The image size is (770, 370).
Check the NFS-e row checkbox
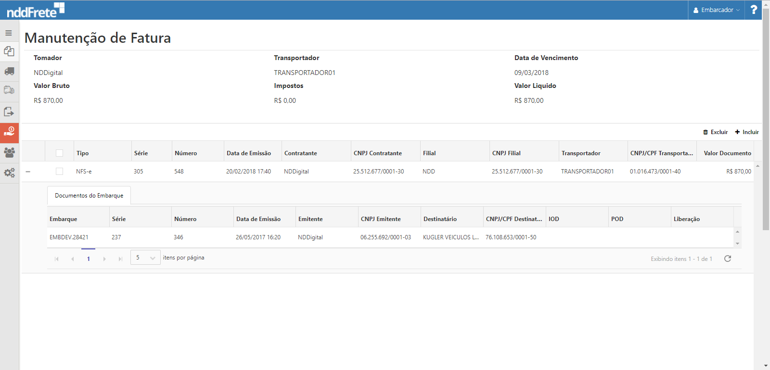(60, 172)
